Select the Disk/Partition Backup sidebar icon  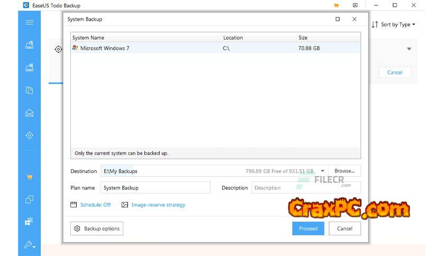(x=29, y=45)
